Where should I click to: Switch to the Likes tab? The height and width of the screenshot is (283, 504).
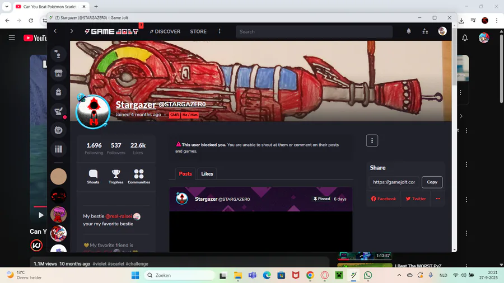point(207,173)
